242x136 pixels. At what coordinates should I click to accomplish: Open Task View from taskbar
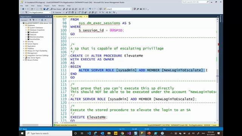click(82, 133)
